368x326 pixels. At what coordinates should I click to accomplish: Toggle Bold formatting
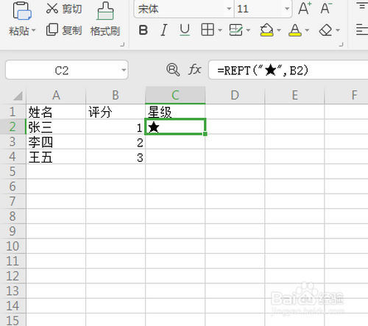pyautogui.click(x=144, y=30)
